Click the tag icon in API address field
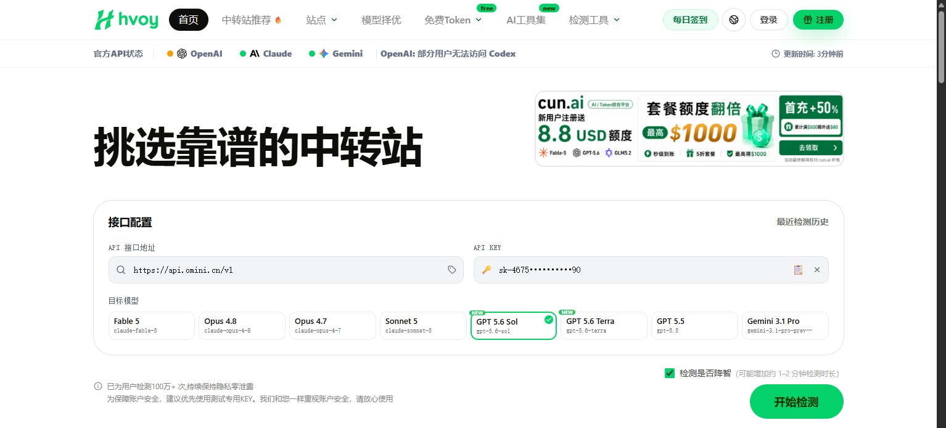The width and height of the screenshot is (946, 428). pos(452,270)
